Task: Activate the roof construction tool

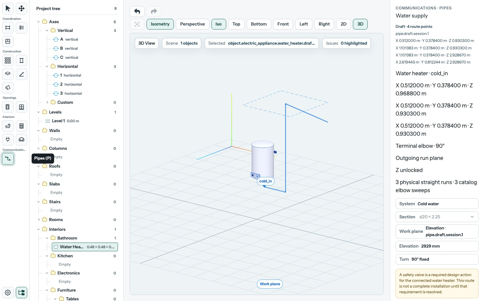Action: pos(8,88)
